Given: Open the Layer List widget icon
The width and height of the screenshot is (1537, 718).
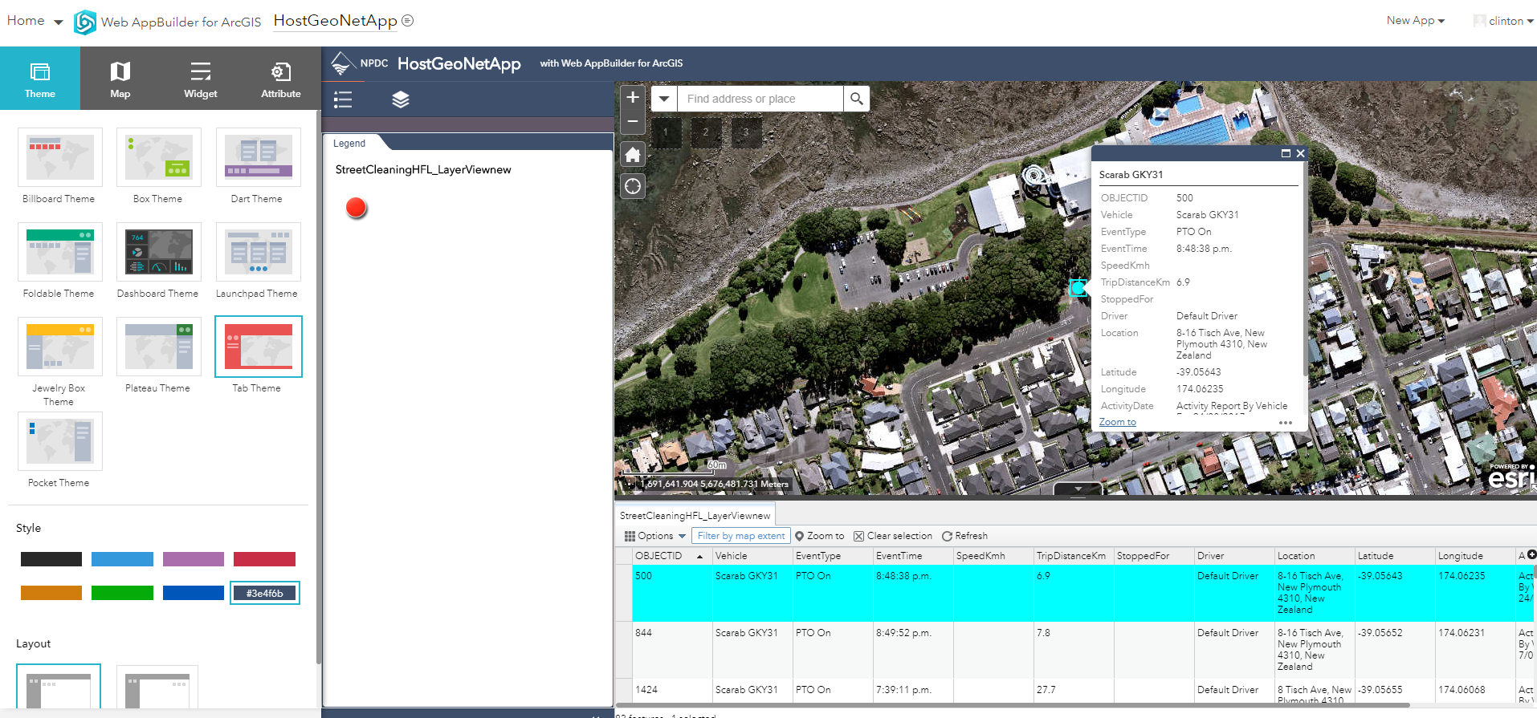Looking at the screenshot, I should click(x=400, y=99).
